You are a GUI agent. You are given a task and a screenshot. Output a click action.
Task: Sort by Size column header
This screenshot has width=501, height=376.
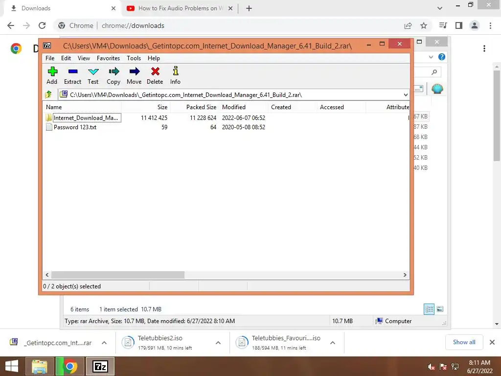point(145,107)
